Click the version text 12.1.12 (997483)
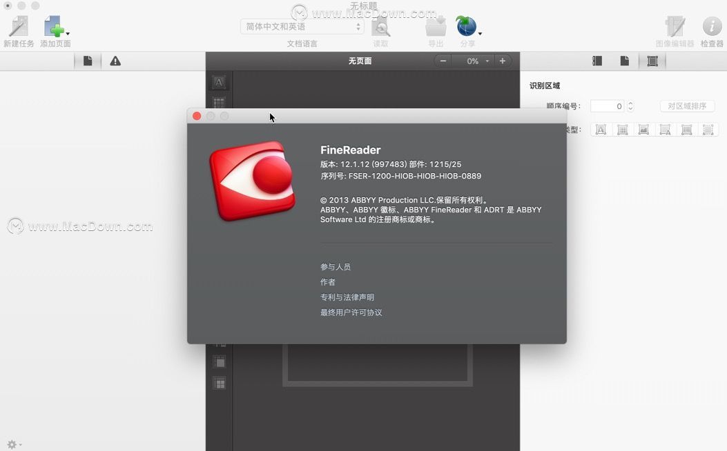Image resolution: width=727 pixels, height=451 pixels. [374, 164]
